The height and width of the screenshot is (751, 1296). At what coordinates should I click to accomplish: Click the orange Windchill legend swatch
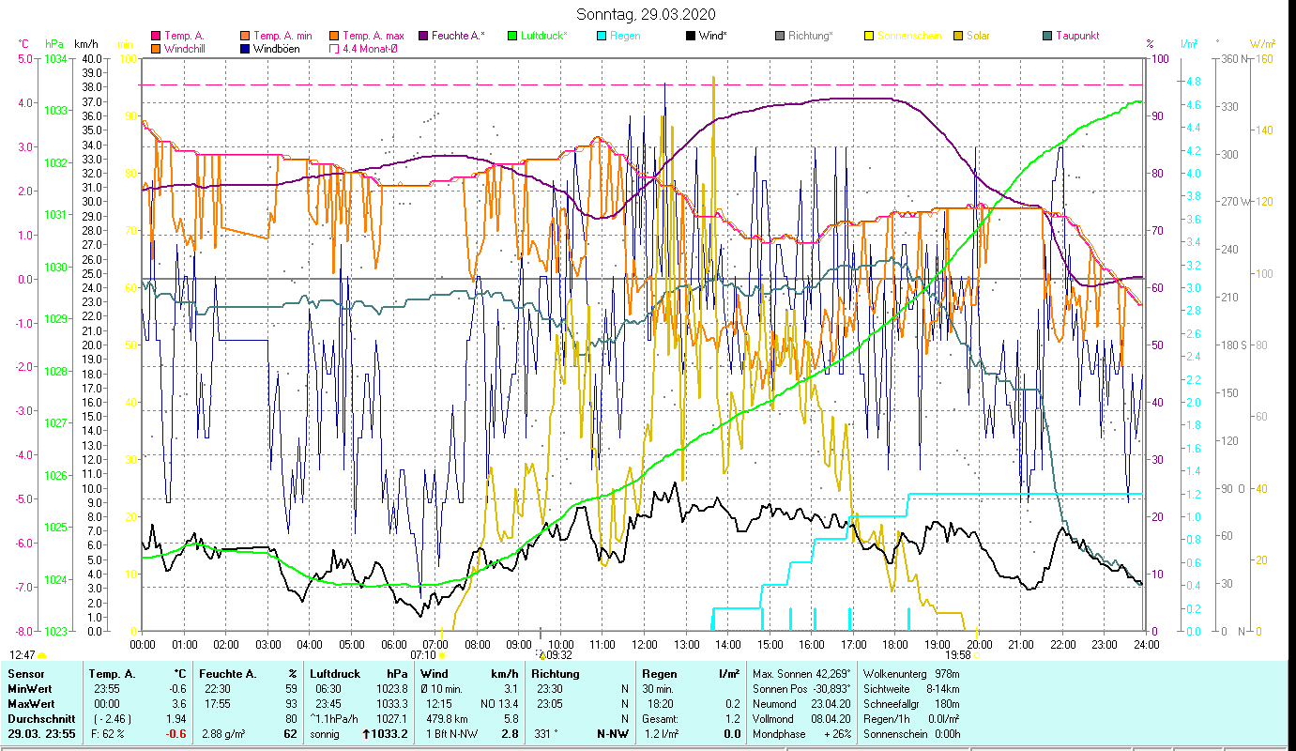[156, 48]
